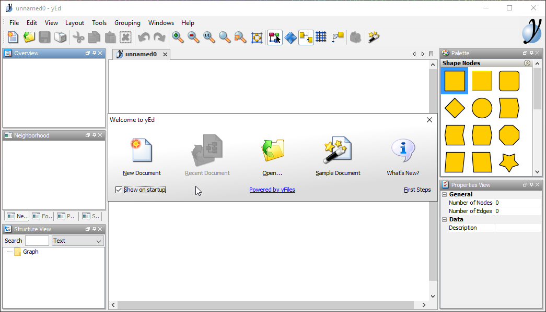The image size is (546, 312).
Task: Click the Zoom Out magnifier icon
Action: click(193, 37)
